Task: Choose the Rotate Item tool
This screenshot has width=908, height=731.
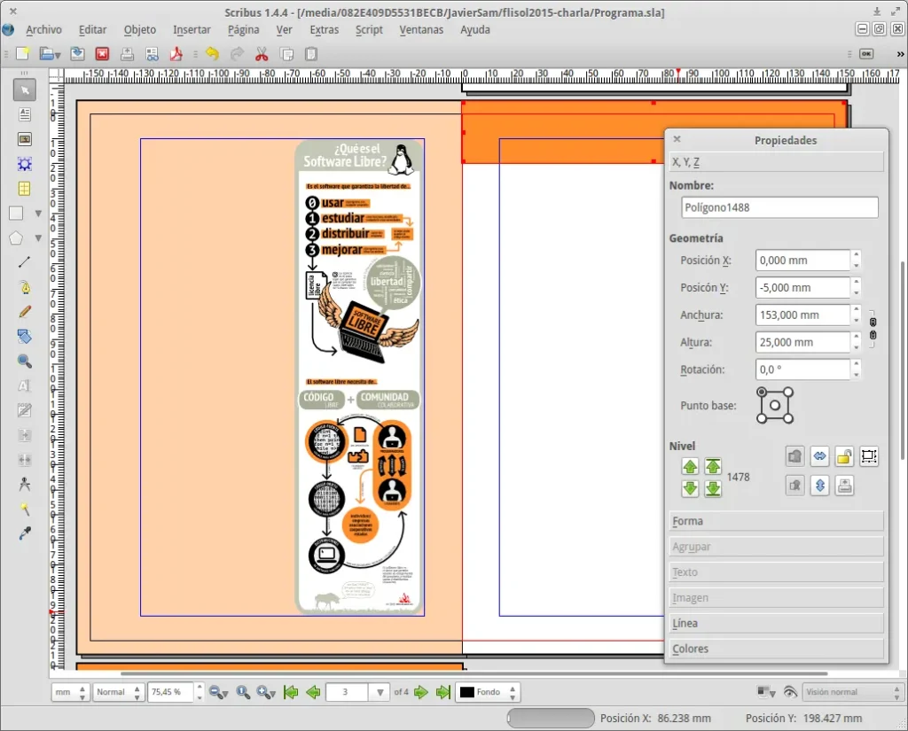Action: [24, 337]
